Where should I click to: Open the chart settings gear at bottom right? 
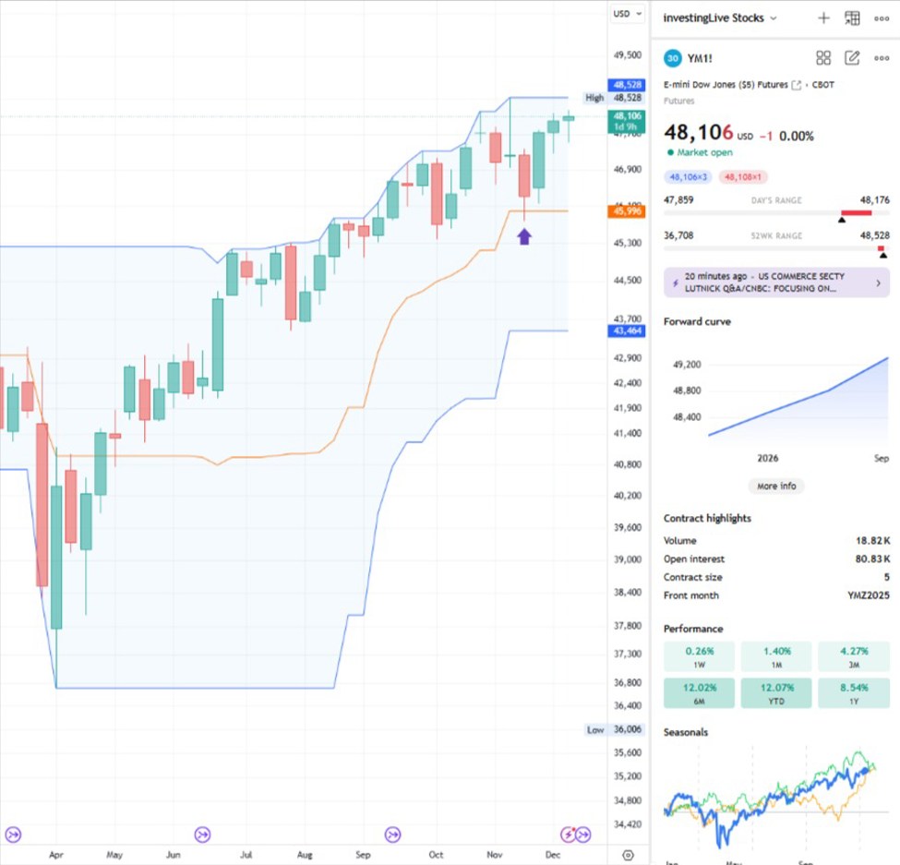[628, 856]
